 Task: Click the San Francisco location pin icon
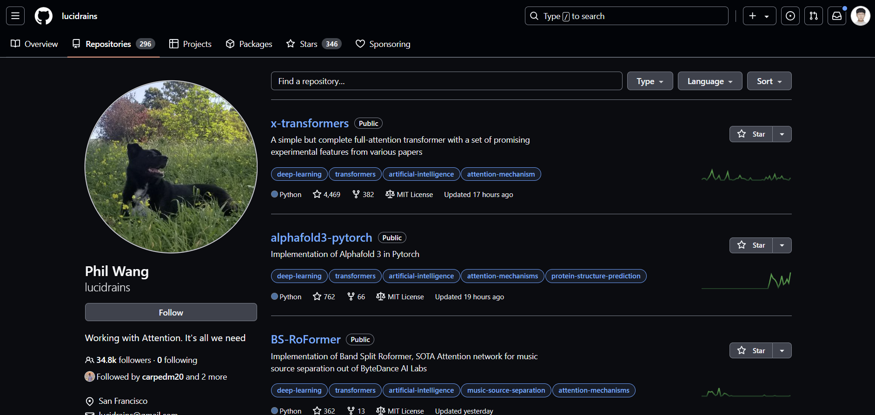tap(90, 401)
